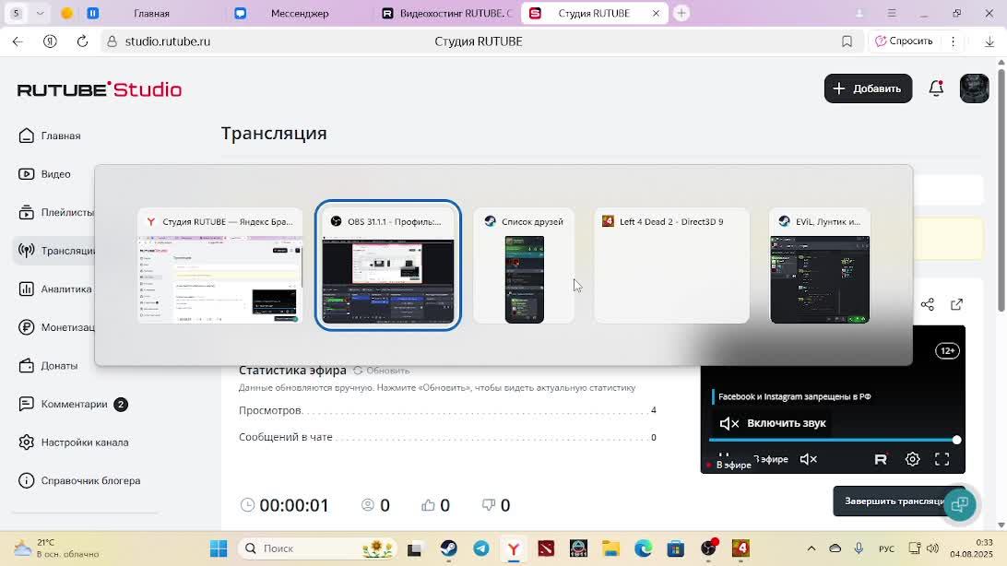Click Обновить to refresh broadcast statistics
Viewport: 1007px width, 566px height.
tap(382, 371)
